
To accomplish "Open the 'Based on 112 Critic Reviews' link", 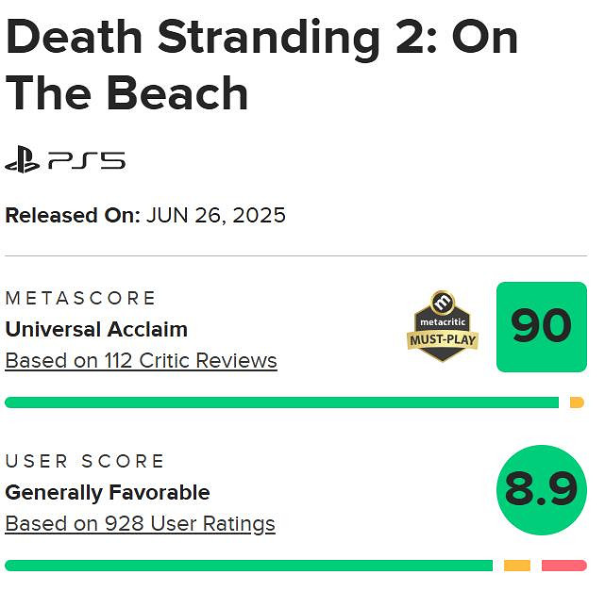I will point(141,360).
